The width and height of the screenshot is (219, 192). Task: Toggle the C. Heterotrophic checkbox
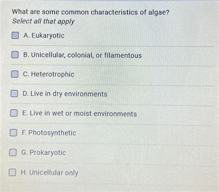(15, 74)
